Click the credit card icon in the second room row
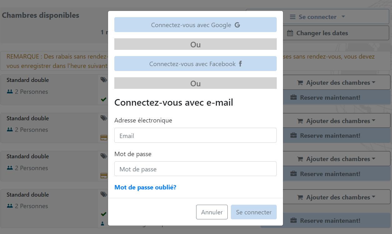392x234 pixels. pos(104,137)
